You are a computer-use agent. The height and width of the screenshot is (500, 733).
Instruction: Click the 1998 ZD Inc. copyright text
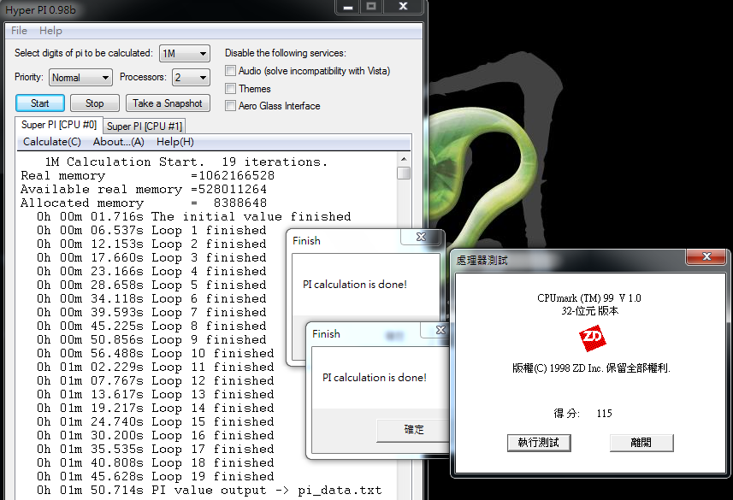tap(591, 368)
